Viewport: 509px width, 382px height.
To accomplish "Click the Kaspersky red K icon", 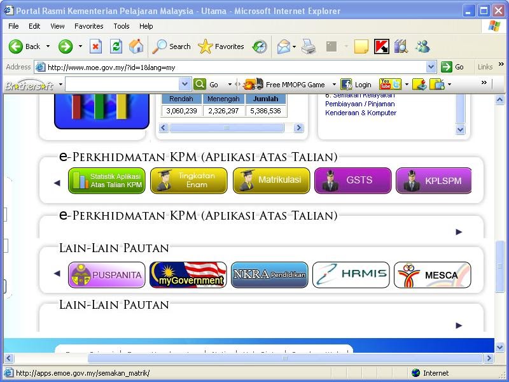I will pos(381,46).
